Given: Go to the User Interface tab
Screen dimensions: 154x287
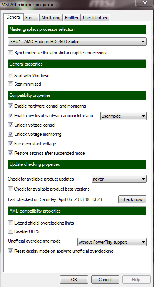Looking at the screenshot, I should pyautogui.click(x=95, y=18).
